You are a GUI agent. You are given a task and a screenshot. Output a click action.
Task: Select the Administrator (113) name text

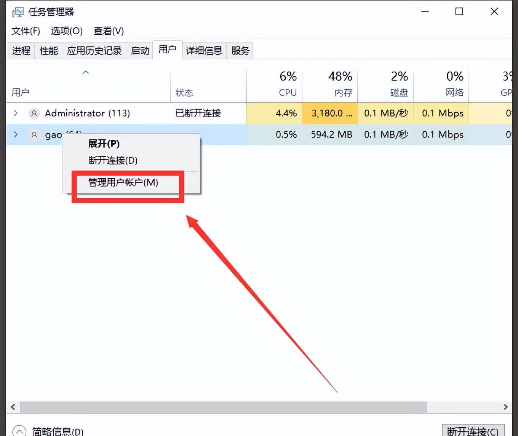click(x=87, y=113)
